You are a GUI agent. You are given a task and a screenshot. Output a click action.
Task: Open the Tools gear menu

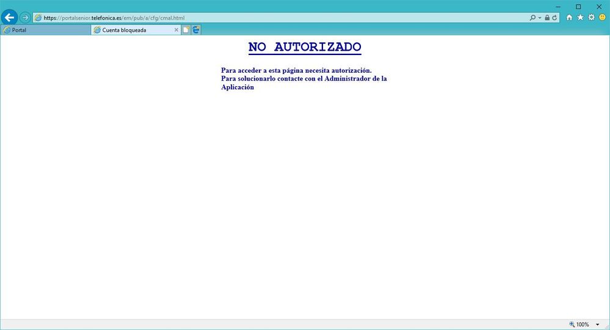coord(591,18)
